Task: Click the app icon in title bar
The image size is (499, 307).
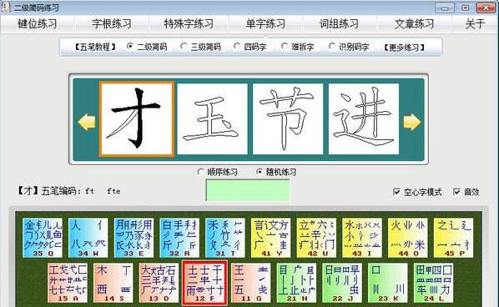Action: pyautogui.click(x=6, y=7)
